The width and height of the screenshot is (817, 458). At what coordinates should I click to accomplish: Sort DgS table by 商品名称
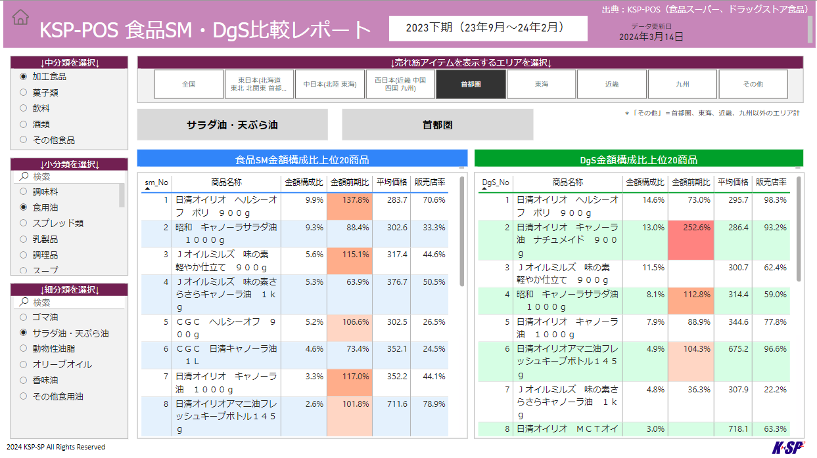(x=568, y=182)
